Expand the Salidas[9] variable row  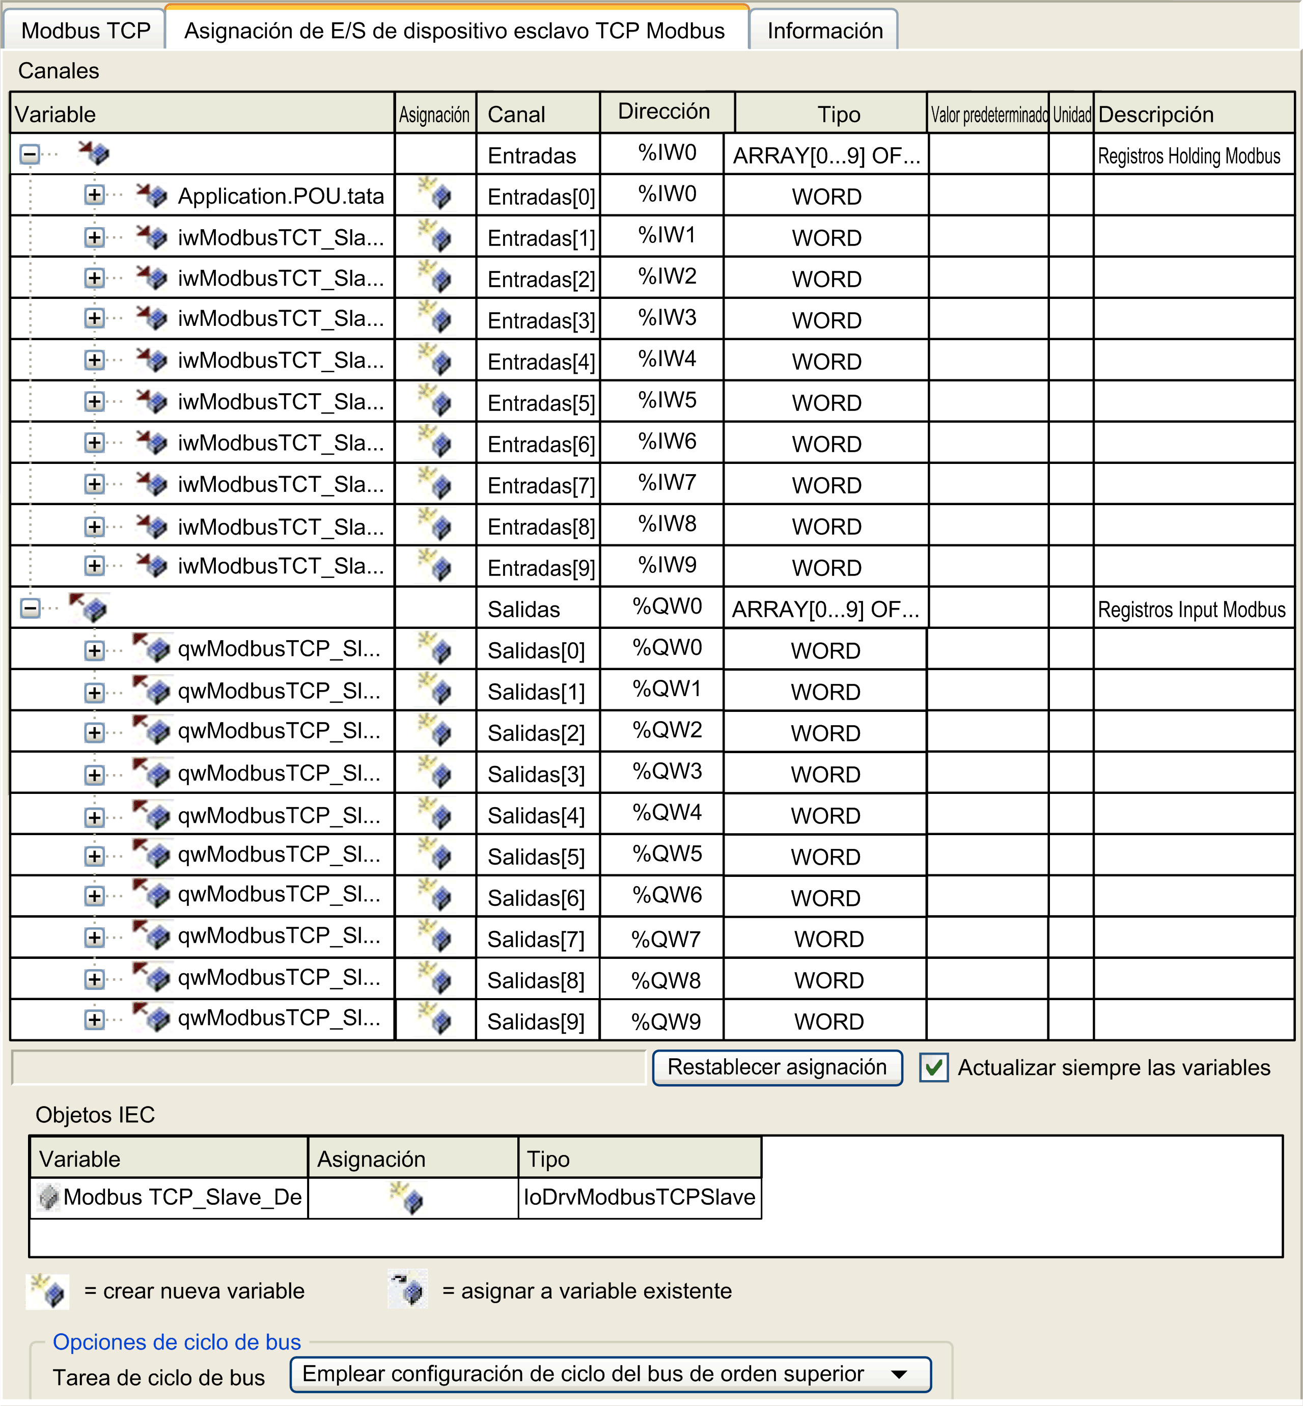(94, 1019)
